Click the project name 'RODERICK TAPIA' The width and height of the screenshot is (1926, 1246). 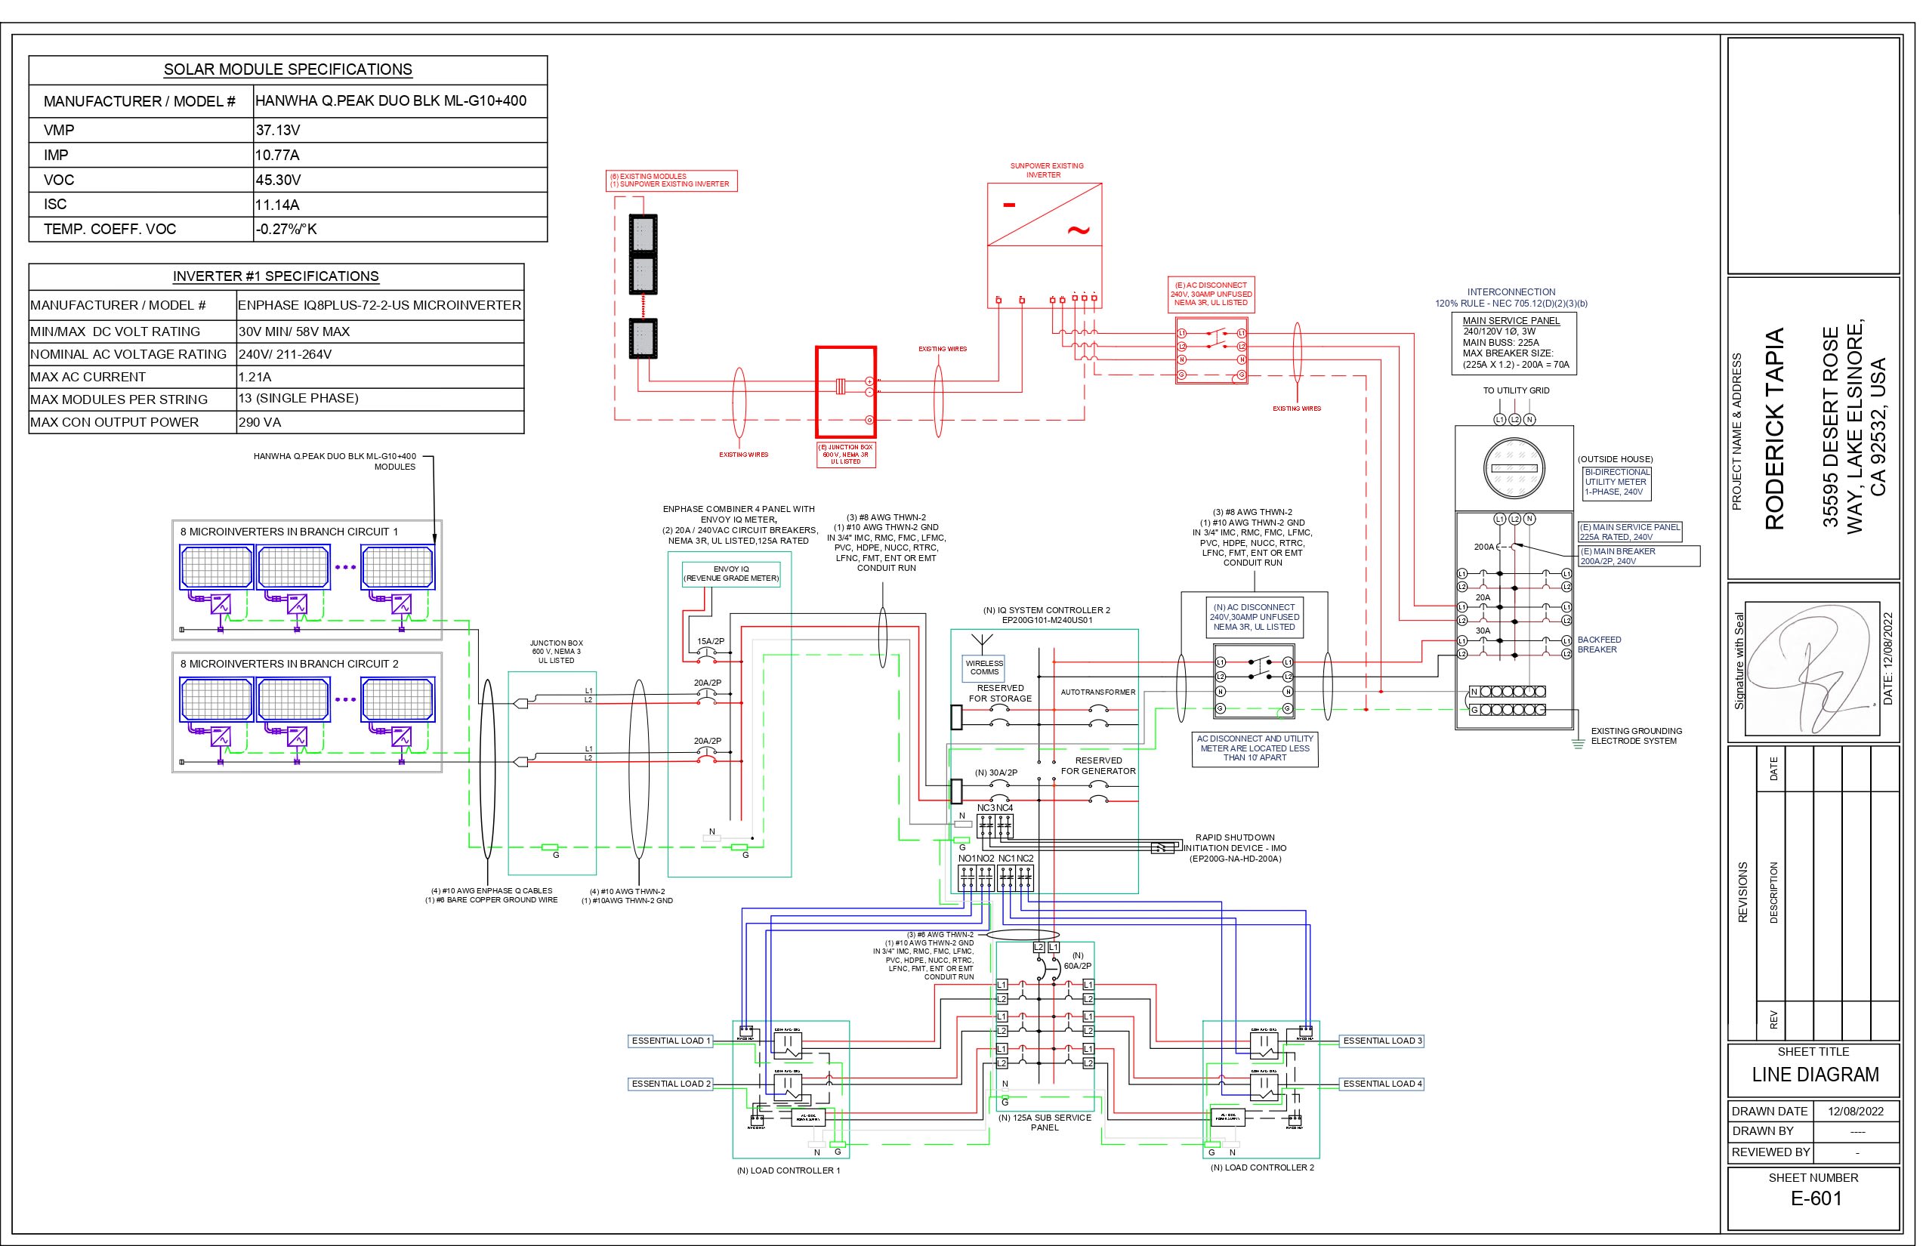click(1774, 429)
